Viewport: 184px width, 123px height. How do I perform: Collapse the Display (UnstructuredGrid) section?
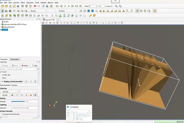pos(2,81)
